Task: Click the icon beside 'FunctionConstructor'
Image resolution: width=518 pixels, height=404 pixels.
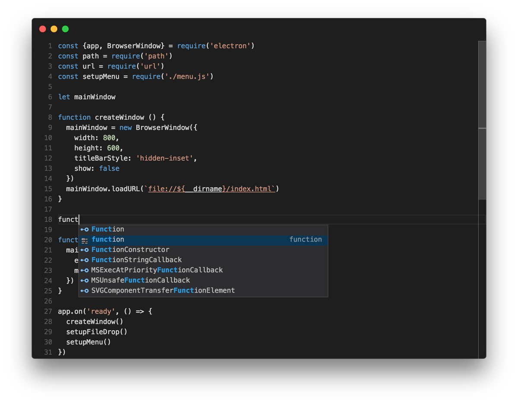Action: 85,250
